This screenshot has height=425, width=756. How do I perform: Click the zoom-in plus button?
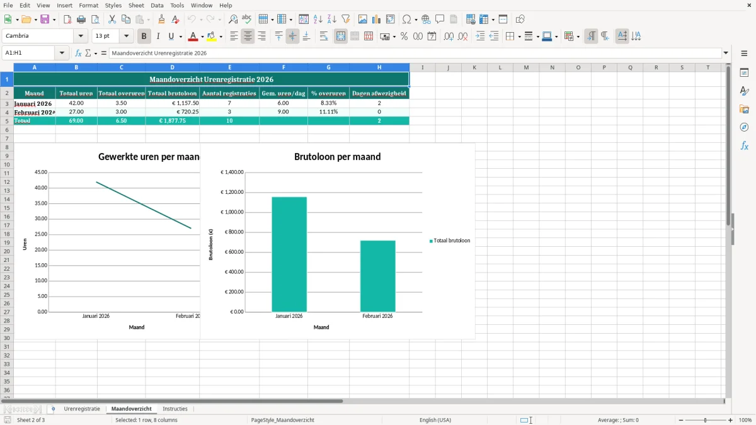(x=731, y=420)
